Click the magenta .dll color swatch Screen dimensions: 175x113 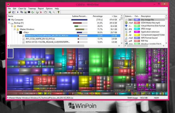point(137,32)
